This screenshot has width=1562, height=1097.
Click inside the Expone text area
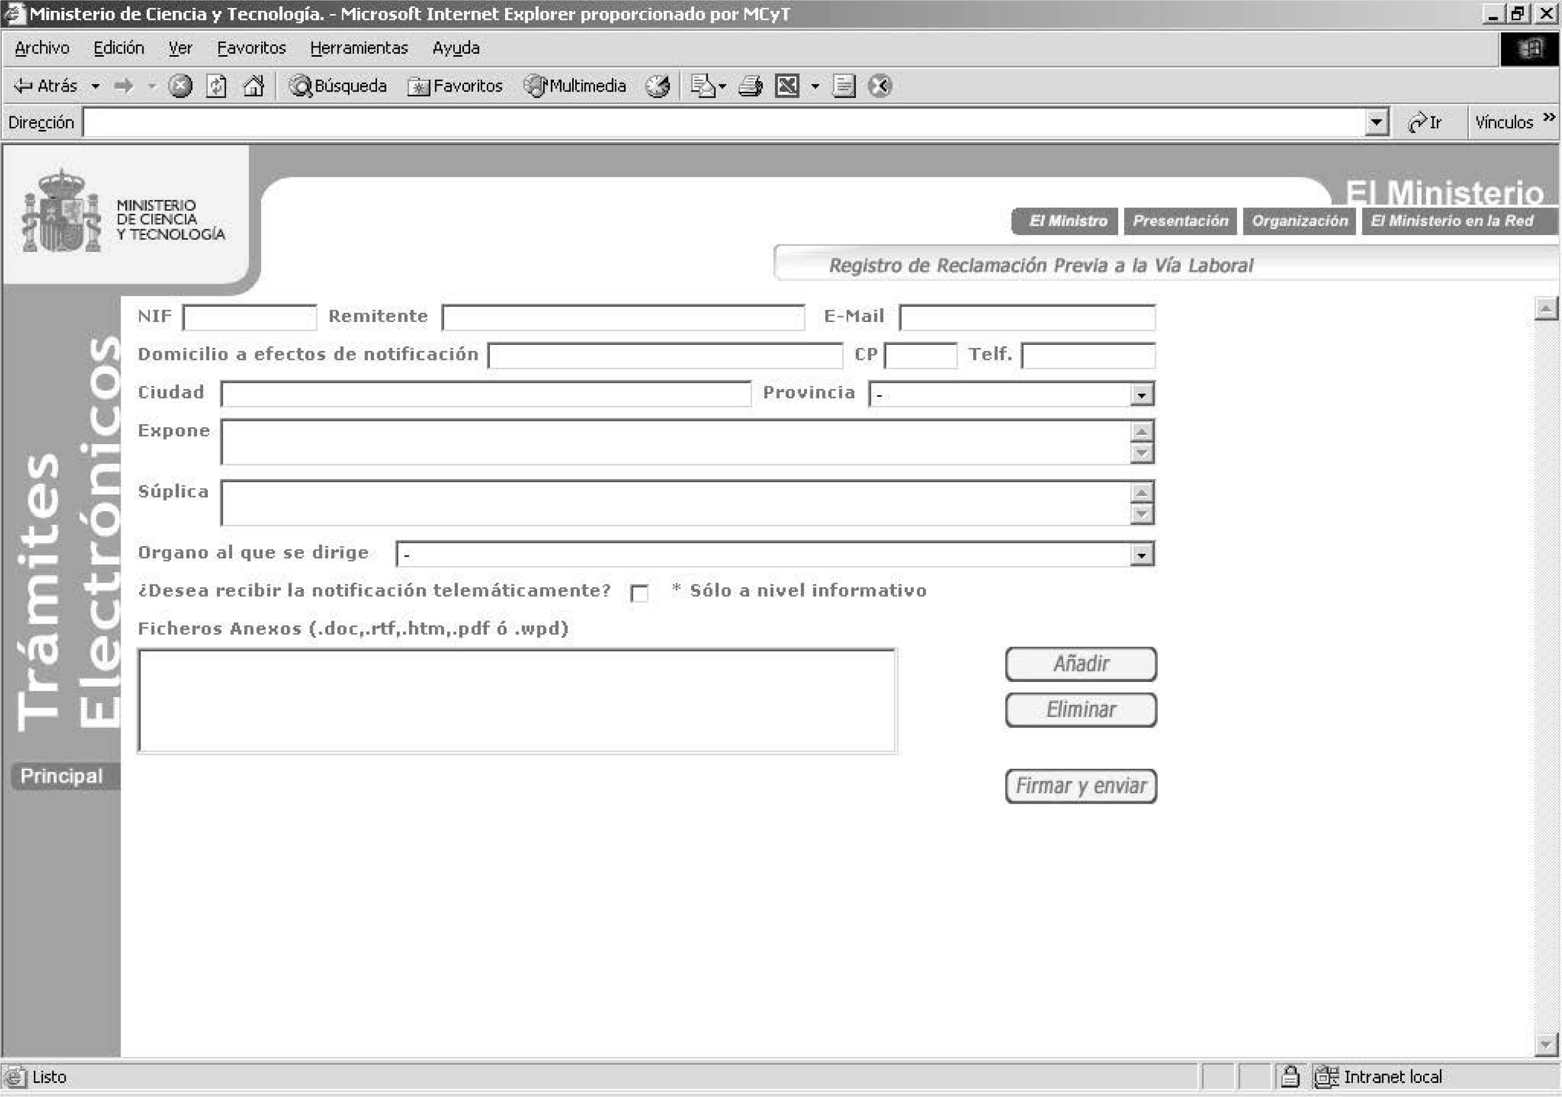675,443
